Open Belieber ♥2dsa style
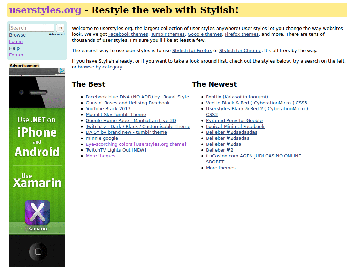Image resolution: width=357 pixels, height=267 pixels. (223, 144)
